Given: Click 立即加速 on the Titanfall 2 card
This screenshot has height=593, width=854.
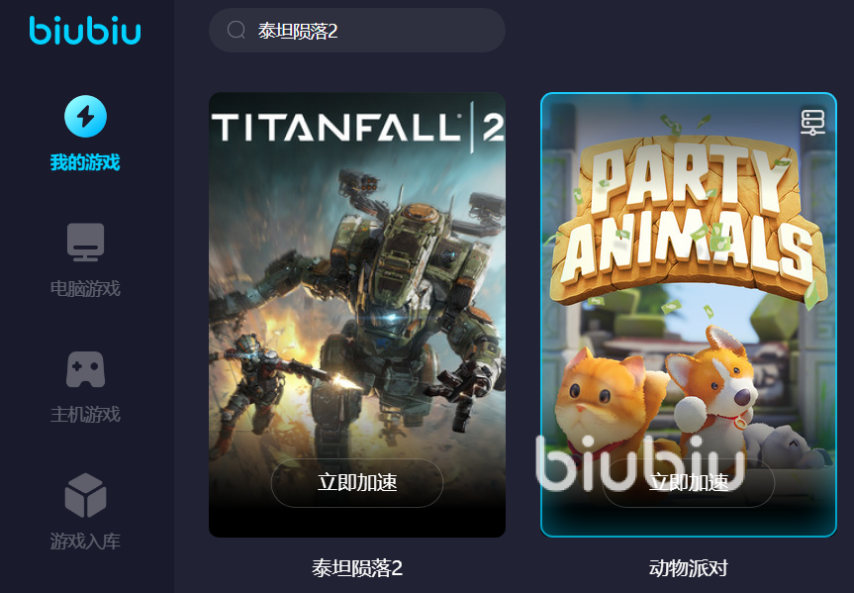Looking at the screenshot, I should point(357,483).
